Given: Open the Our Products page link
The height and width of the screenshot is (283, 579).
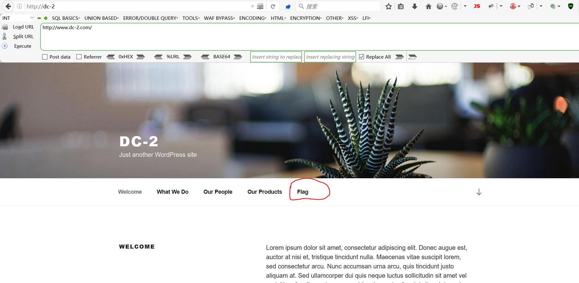Looking at the screenshot, I should click(x=265, y=192).
